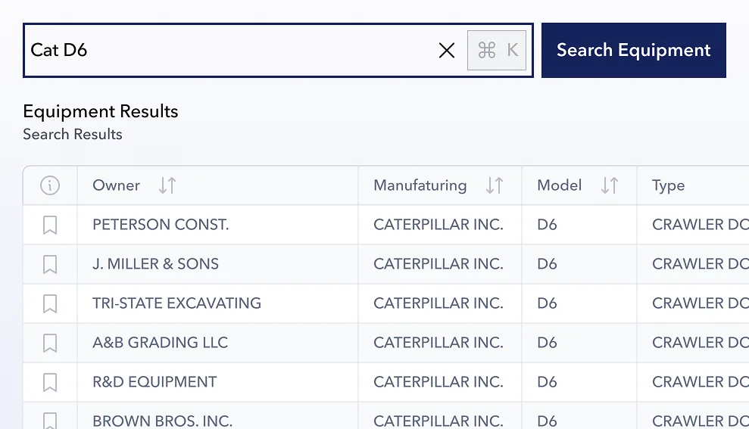749x429 pixels.
Task: Click CATERPILLAR INC. in J. MILLER row
Action: (438, 264)
